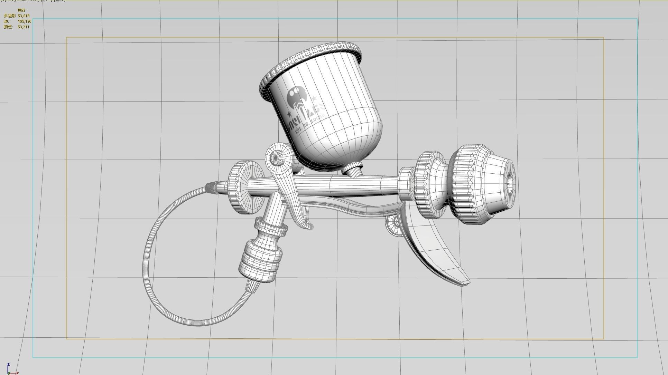
Task: Click the 总计 statistics header
Action: 21,10
